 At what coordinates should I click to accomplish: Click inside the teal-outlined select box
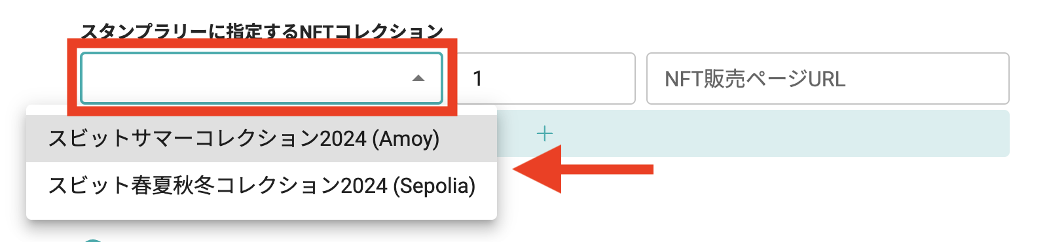[261, 78]
